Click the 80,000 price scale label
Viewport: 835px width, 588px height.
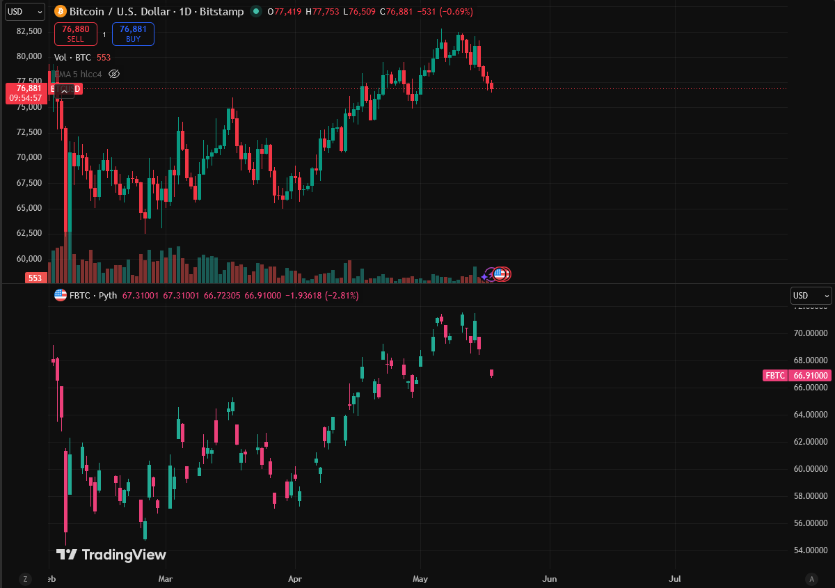coord(29,56)
